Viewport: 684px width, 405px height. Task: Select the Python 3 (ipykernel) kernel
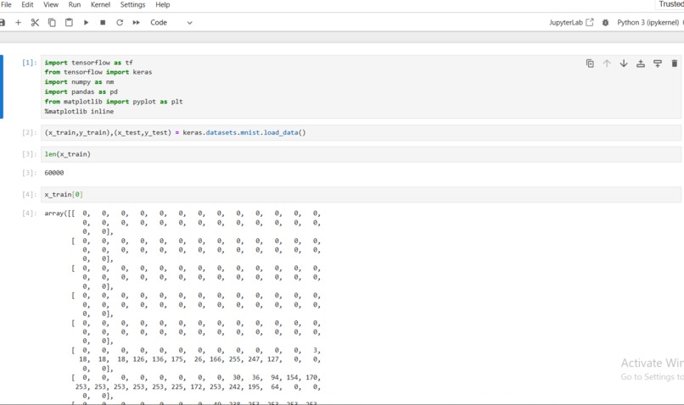(x=648, y=23)
